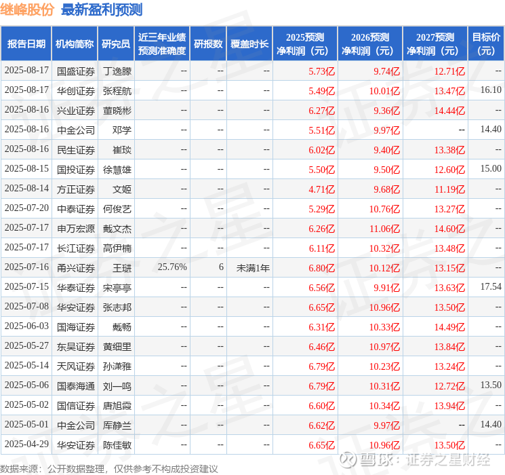Viewport: 505px width, 475px height.
Task: Click the accuracy value 25.76%
Action: [x=172, y=267]
